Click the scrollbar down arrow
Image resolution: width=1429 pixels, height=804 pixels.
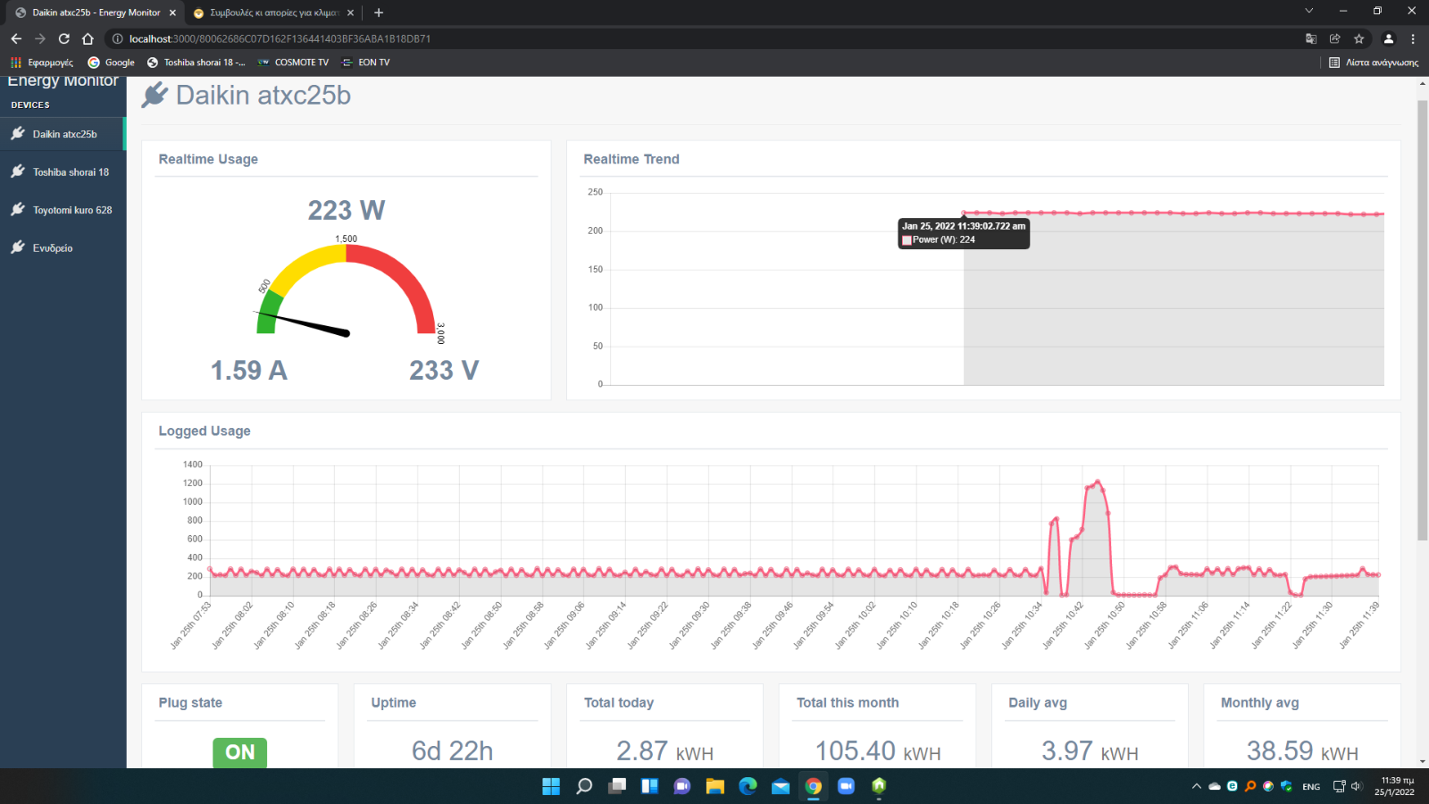[x=1423, y=762]
